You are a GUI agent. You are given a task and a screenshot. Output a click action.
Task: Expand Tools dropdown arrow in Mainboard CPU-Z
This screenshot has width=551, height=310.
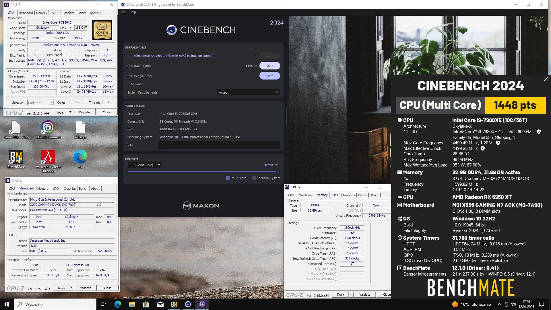pos(71,288)
